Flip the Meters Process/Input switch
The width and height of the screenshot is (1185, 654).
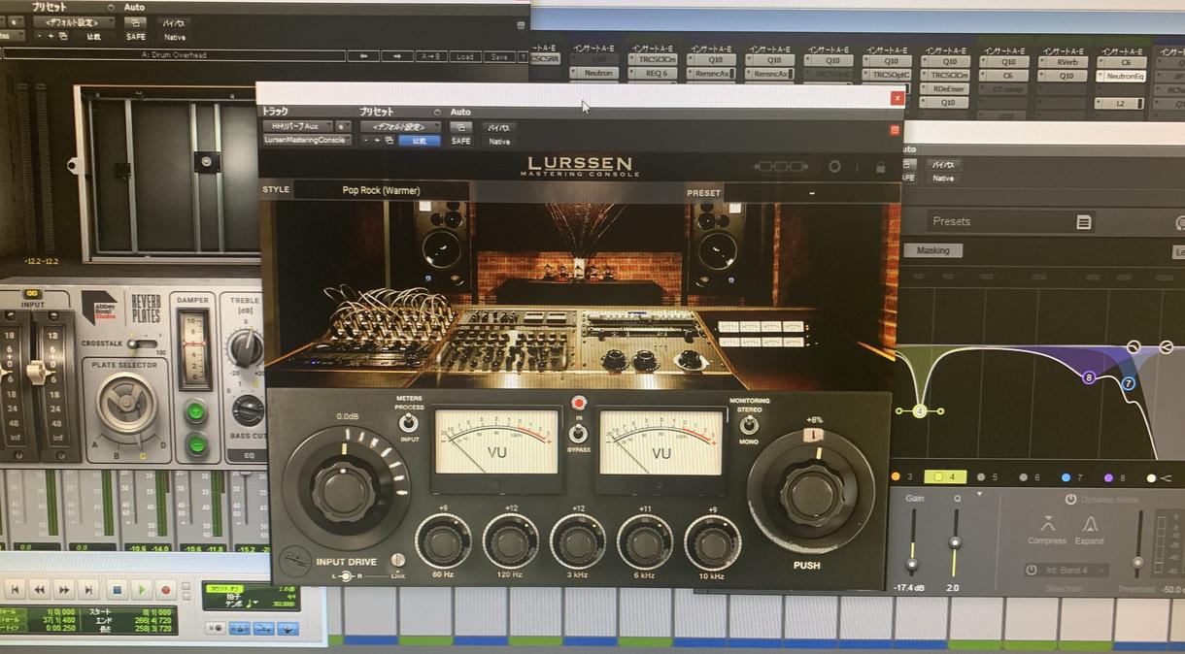[409, 423]
